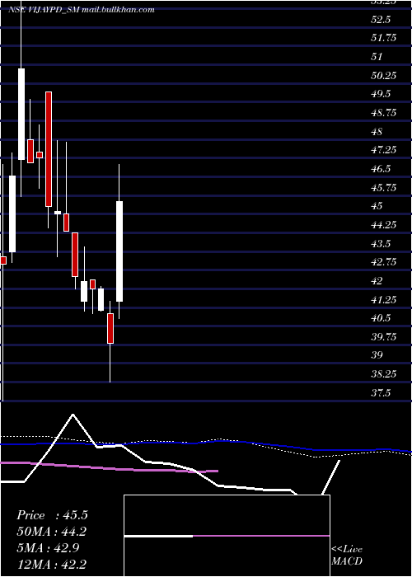The height and width of the screenshot is (577, 412).
Task: Click the white MACD line inside the box
Action: tap(158, 536)
